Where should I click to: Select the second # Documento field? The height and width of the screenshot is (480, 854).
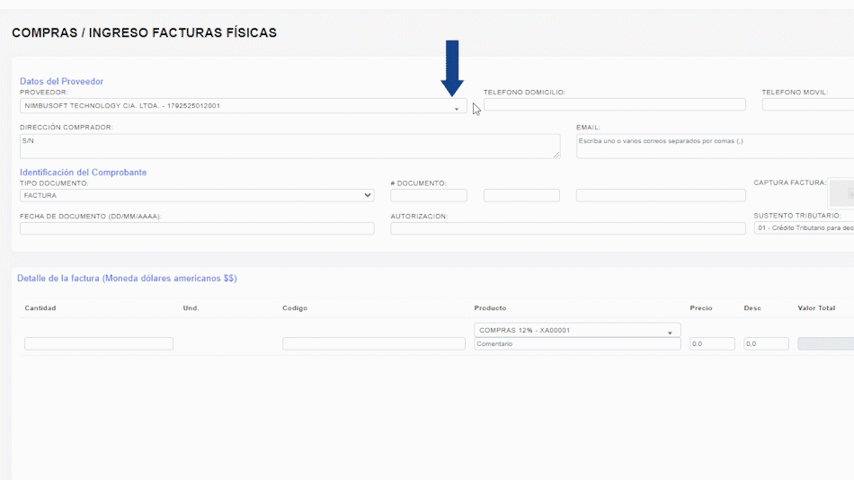click(521, 195)
